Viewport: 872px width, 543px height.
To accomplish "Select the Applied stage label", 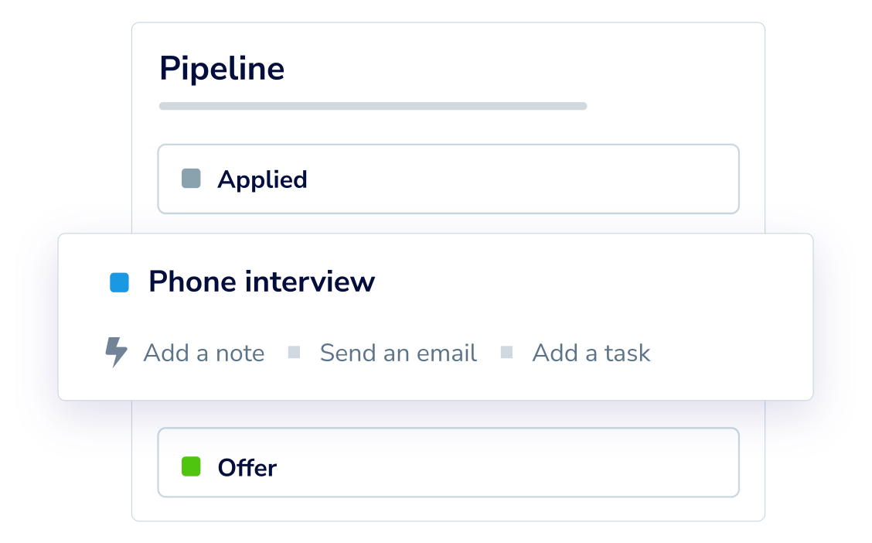I will tap(262, 179).
